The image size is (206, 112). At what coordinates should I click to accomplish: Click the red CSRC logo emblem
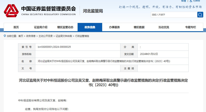click(x=11, y=11)
